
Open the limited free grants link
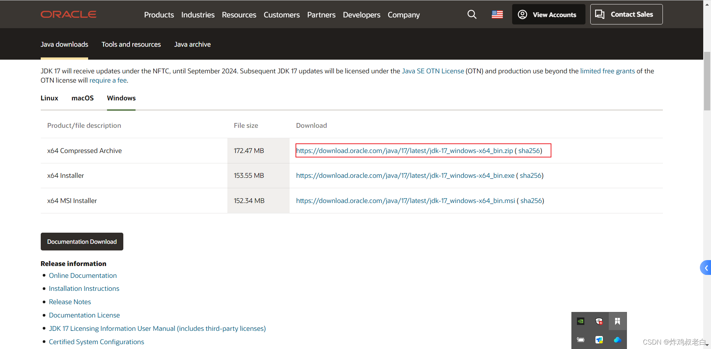(607, 71)
